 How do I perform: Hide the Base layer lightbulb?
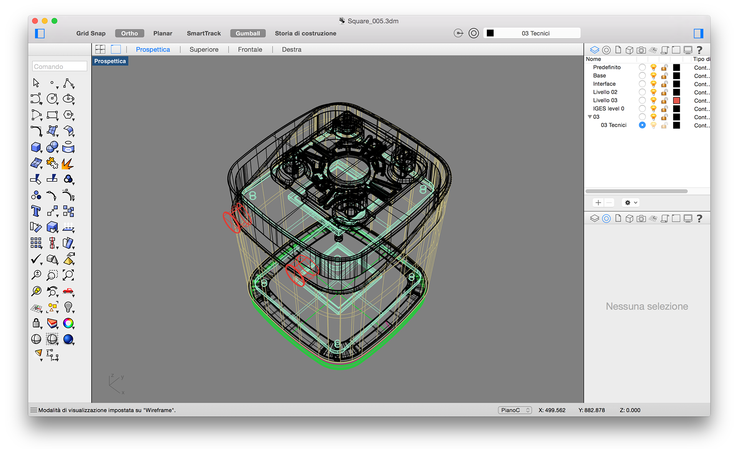coord(653,76)
